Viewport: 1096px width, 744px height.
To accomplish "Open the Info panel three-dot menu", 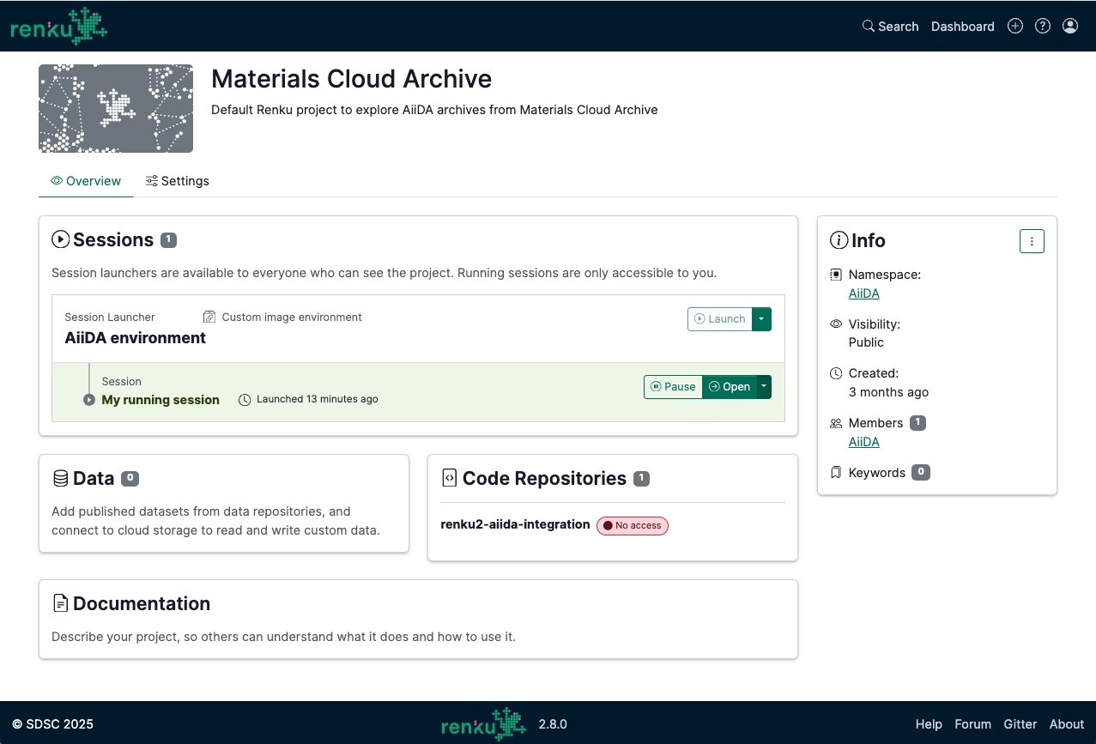I will (x=1031, y=242).
